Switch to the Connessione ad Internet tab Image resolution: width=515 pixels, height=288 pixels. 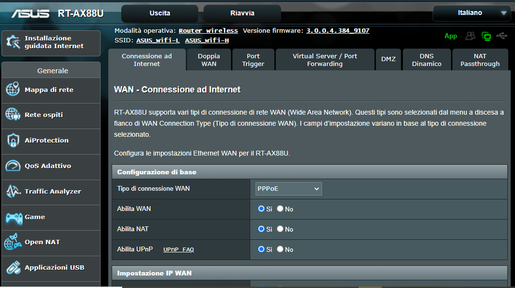tap(147, 60)
